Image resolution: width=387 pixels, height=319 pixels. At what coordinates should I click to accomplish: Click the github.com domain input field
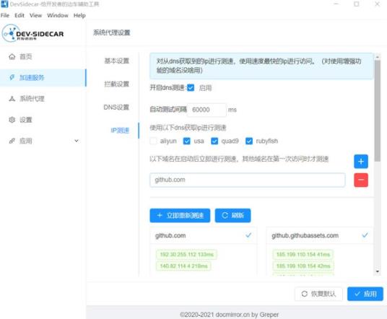(248, 180)
